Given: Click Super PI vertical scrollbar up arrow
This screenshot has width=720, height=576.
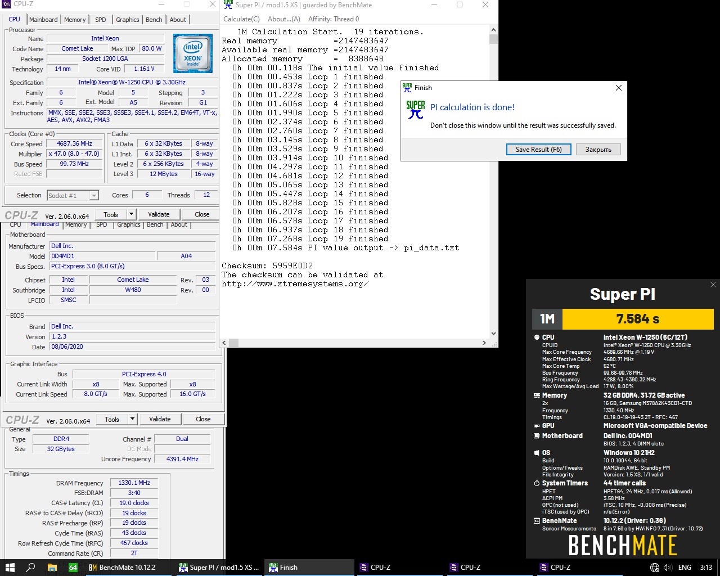Looking at the screenshot, I should pos(493,30).
